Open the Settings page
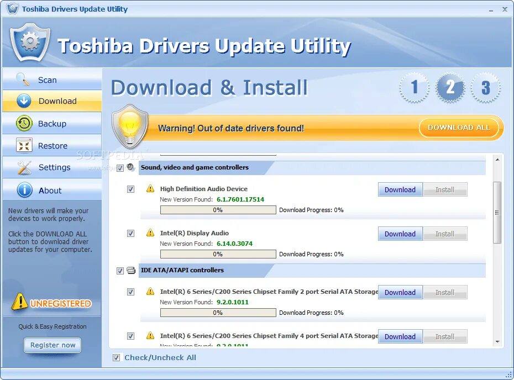 52,167
